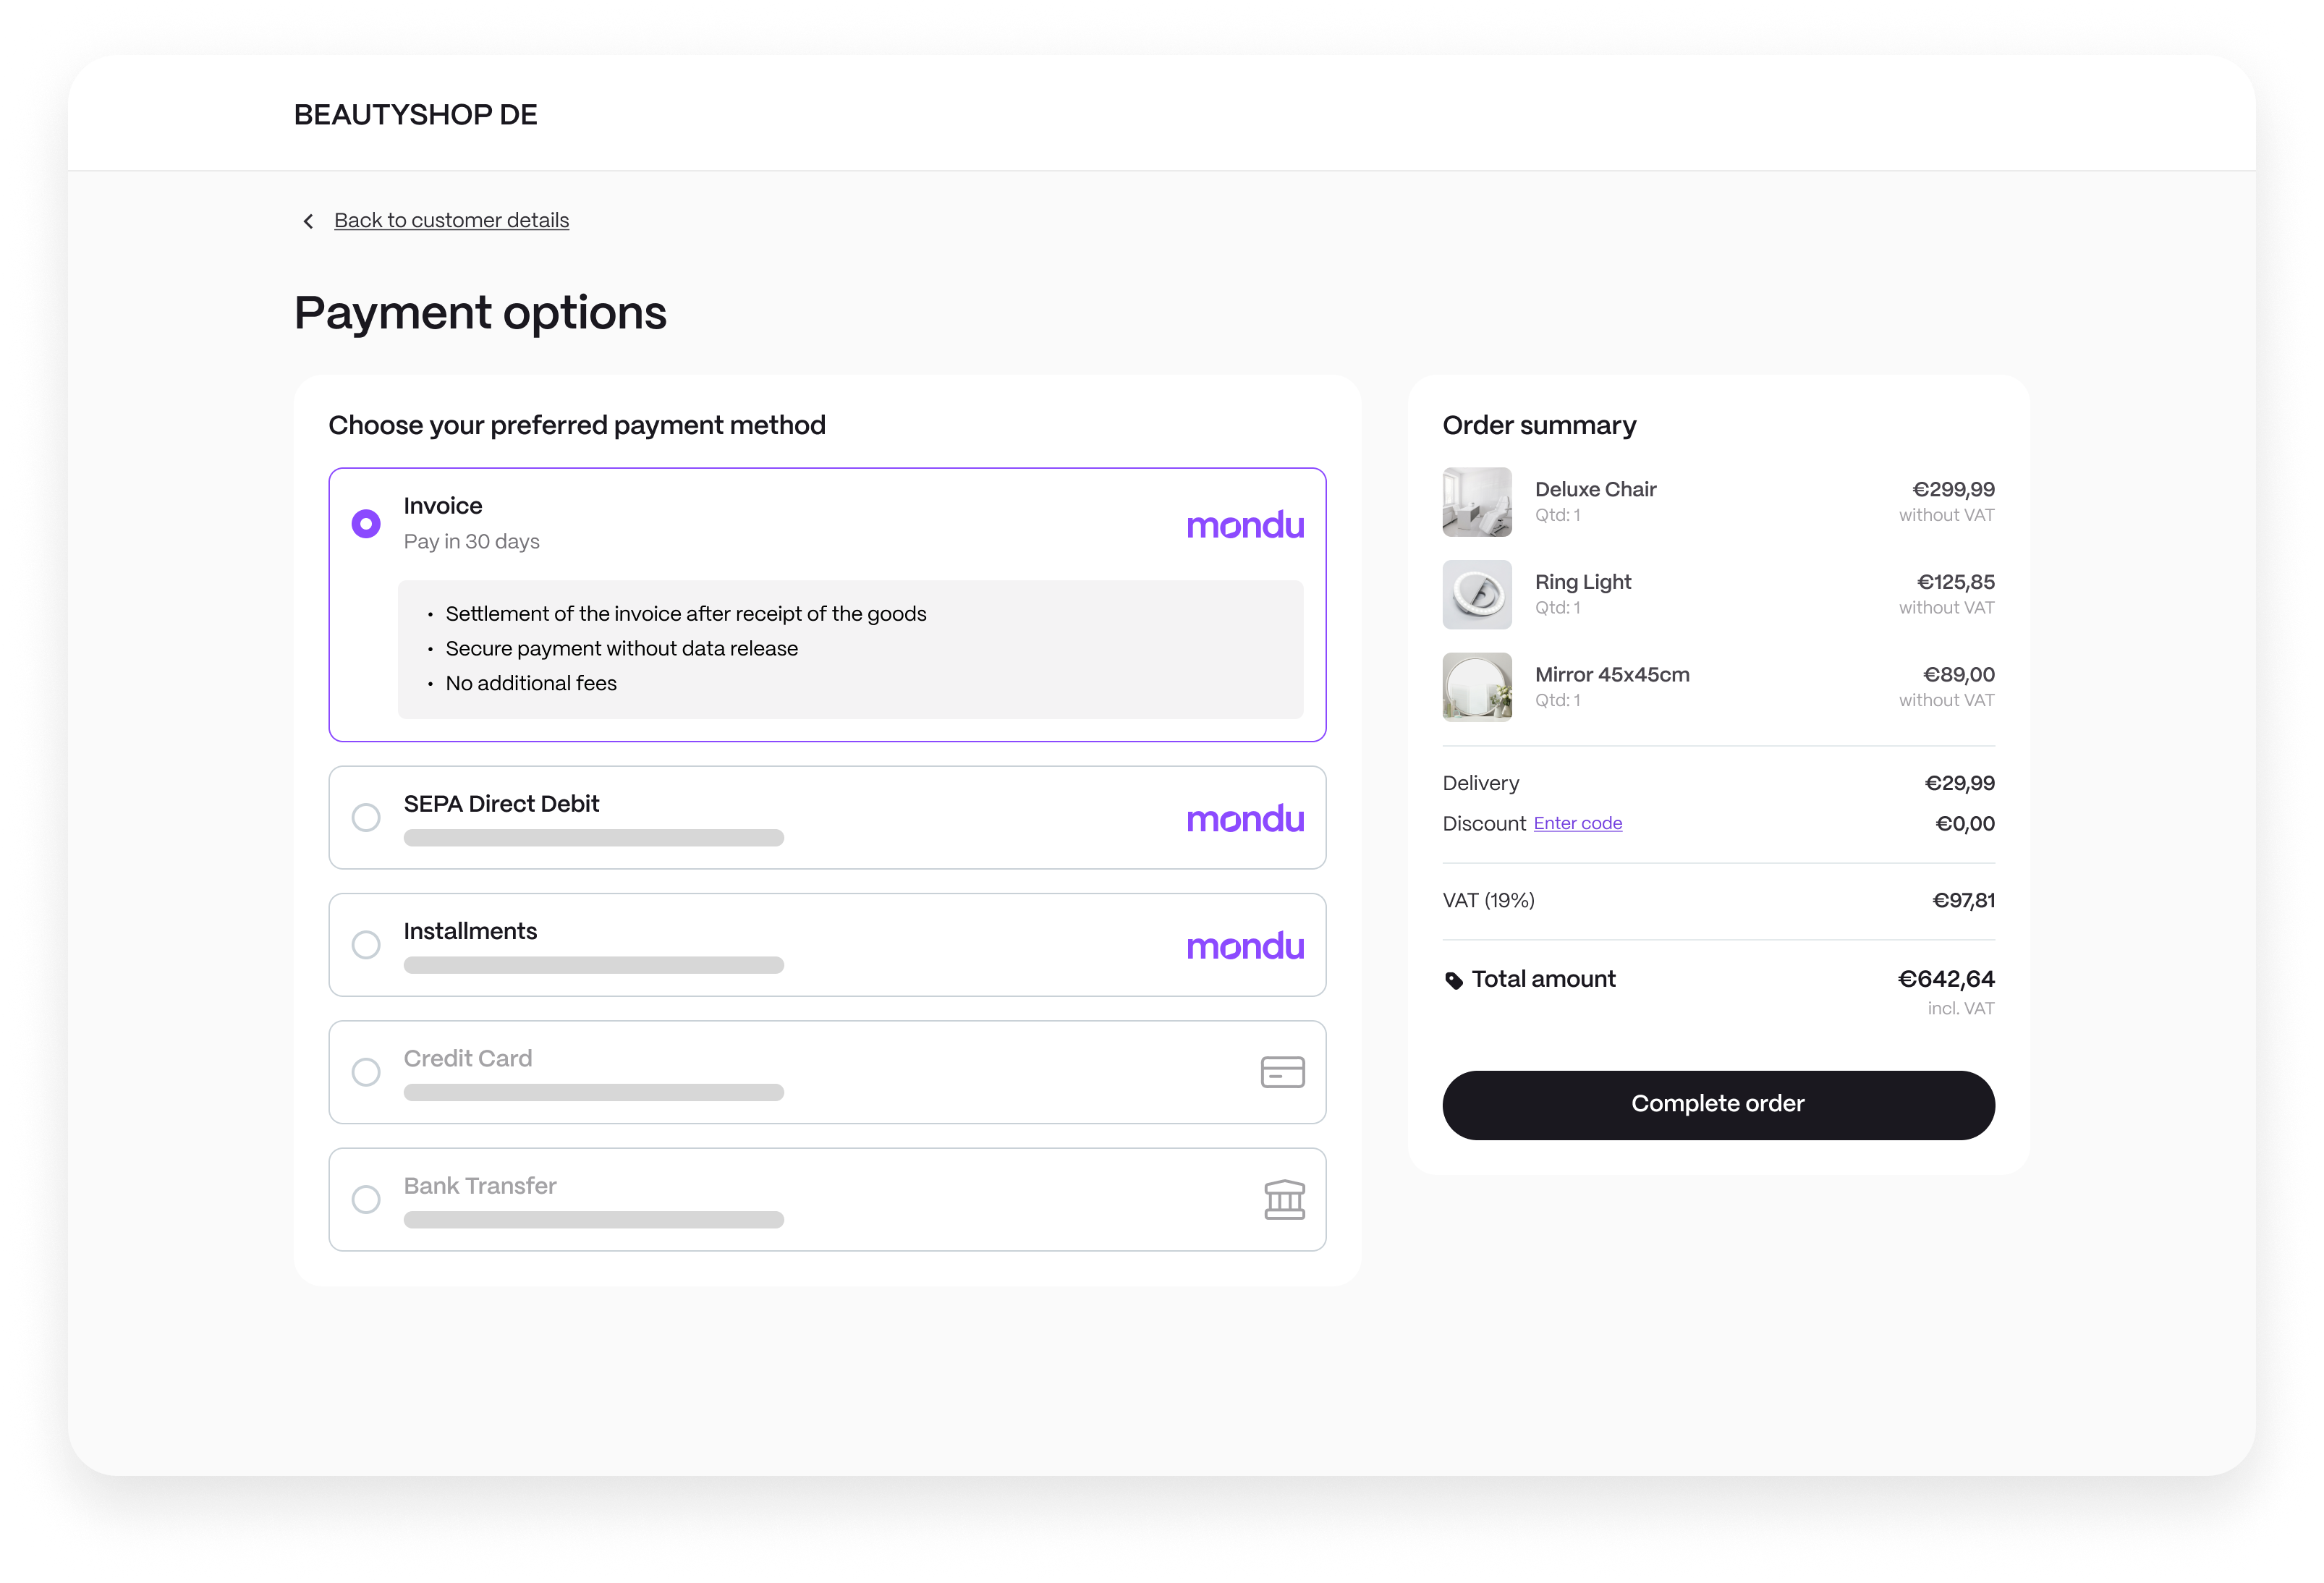Click the BEAUTYSHOP DE store title

click(415, 115)
